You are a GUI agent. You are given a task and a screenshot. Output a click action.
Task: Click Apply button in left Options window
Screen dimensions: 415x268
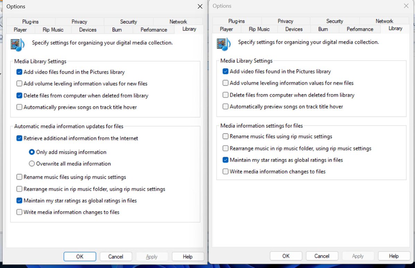coord(152,256)
